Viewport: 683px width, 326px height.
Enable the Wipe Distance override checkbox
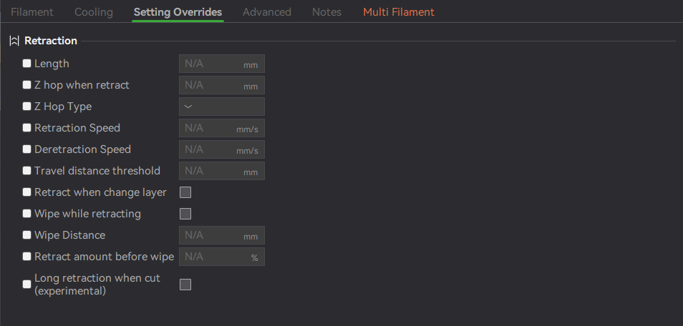coord(27,235)
